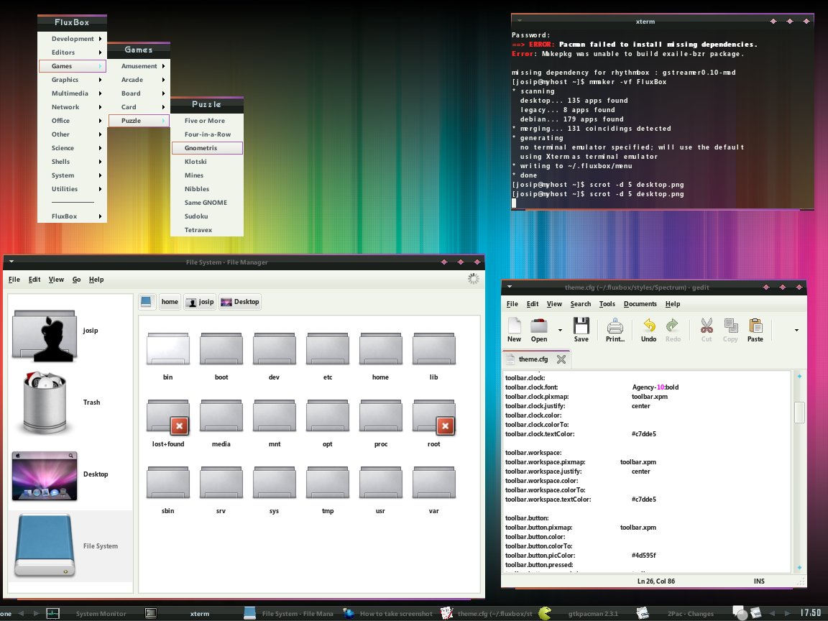
Task: Click the Cut scissors icon in gedit
Action: (707, 329)
